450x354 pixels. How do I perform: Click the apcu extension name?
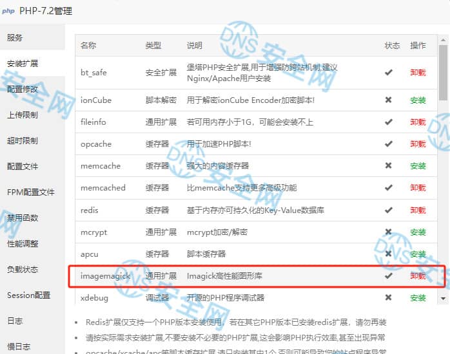pyautogui.click(x=89, y=254)
